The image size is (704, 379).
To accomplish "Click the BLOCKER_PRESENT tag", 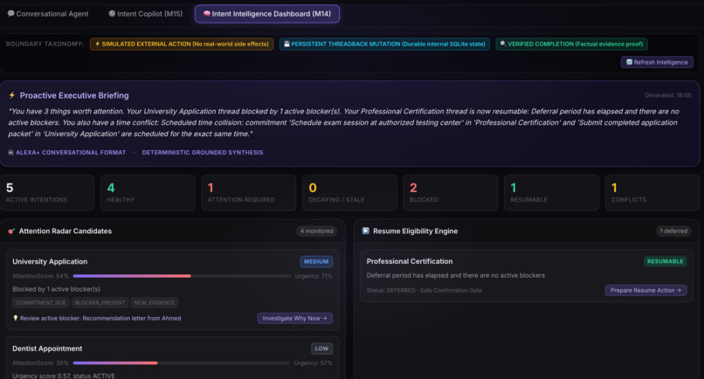I will 100,303.
